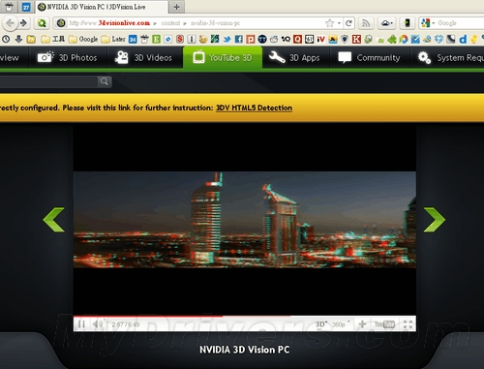The image size is (484, 369).
Task: Click the site search magnifier button
Action: click(105, 81)
